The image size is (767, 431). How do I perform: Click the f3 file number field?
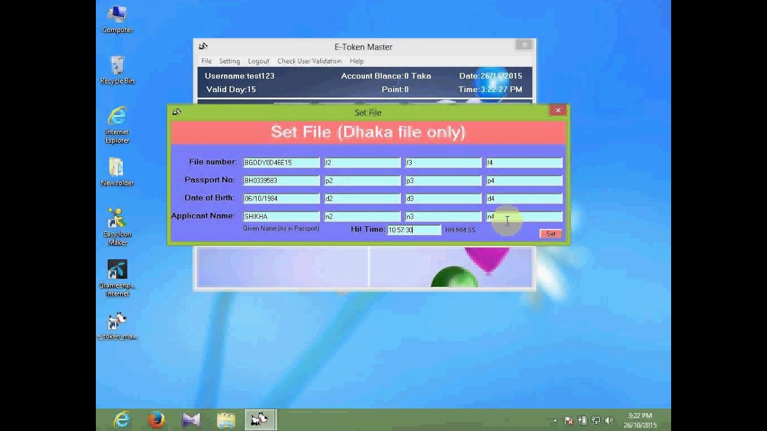(443, 162)
